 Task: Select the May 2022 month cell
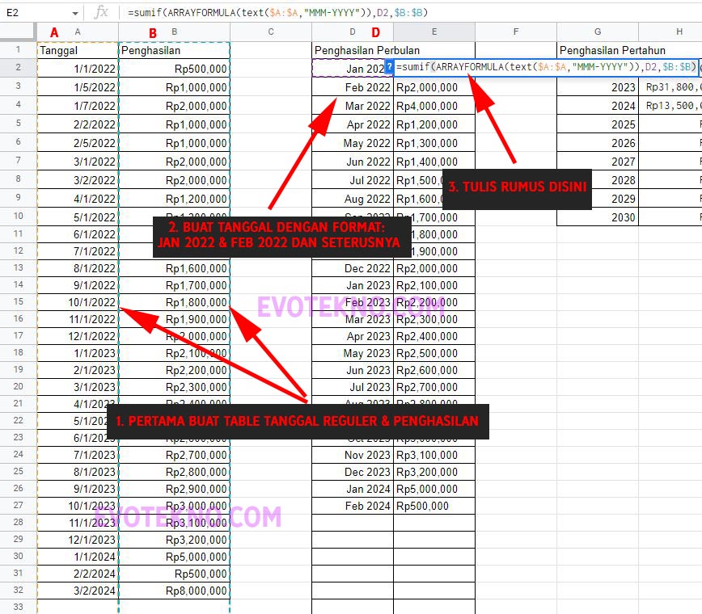pos(353,143)
